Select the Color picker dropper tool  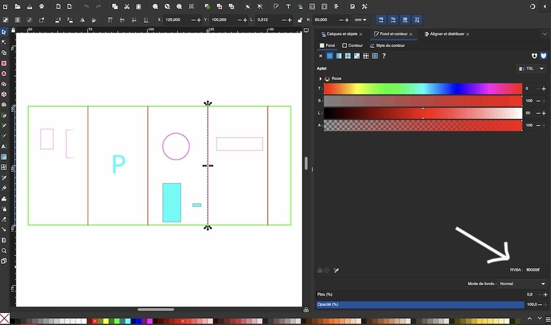(4, 177)
